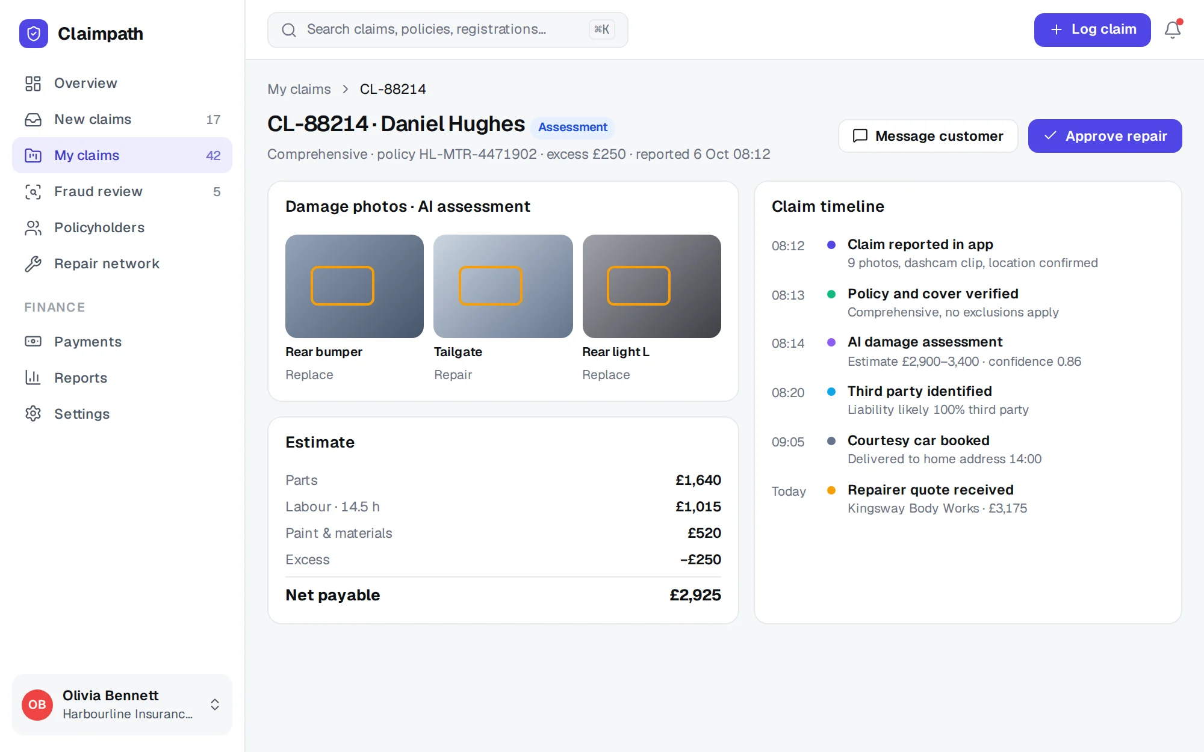Click the ⌘K shortcut badge
This screenshot has width=1204, height=752.
(601, 29)
